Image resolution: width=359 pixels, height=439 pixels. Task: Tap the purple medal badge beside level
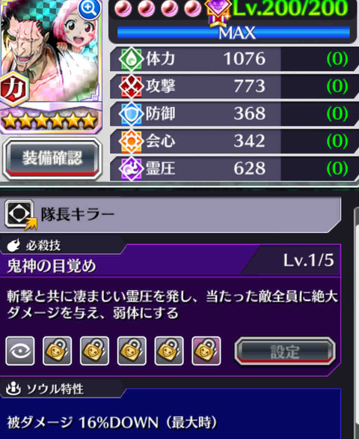pyautogui.click(x=218, y=12)
